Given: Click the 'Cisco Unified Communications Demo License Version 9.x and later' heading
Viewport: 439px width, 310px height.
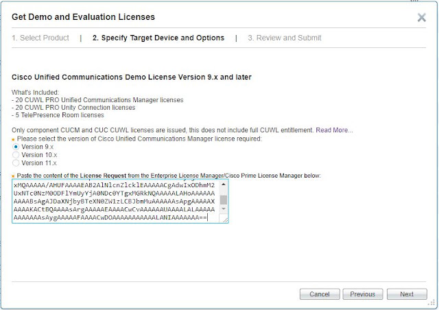Looking at the screenshot, I should 132,77.
